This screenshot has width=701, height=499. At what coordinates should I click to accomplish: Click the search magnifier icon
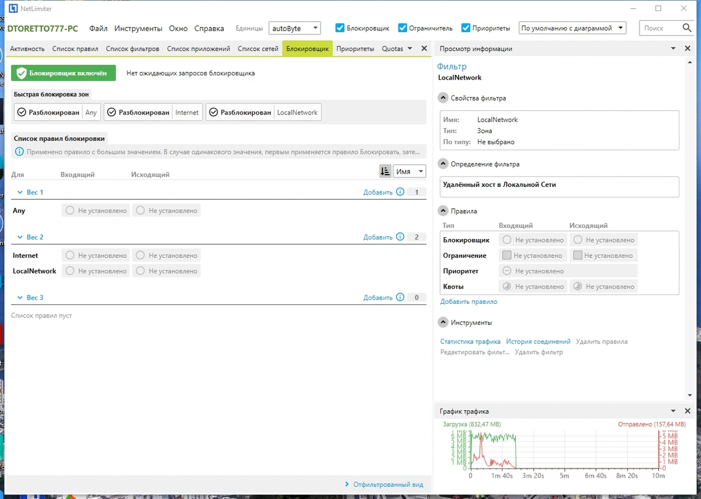point(686,27)
